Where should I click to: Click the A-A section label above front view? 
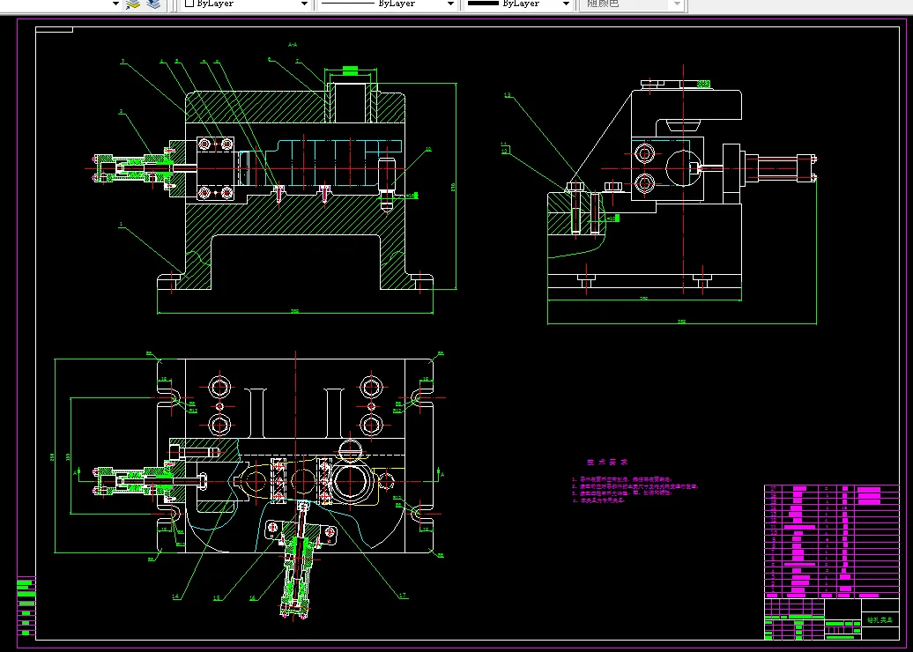(x=293, y=44)
